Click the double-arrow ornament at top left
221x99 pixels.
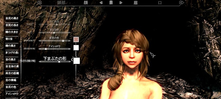(x=39, y=3)
